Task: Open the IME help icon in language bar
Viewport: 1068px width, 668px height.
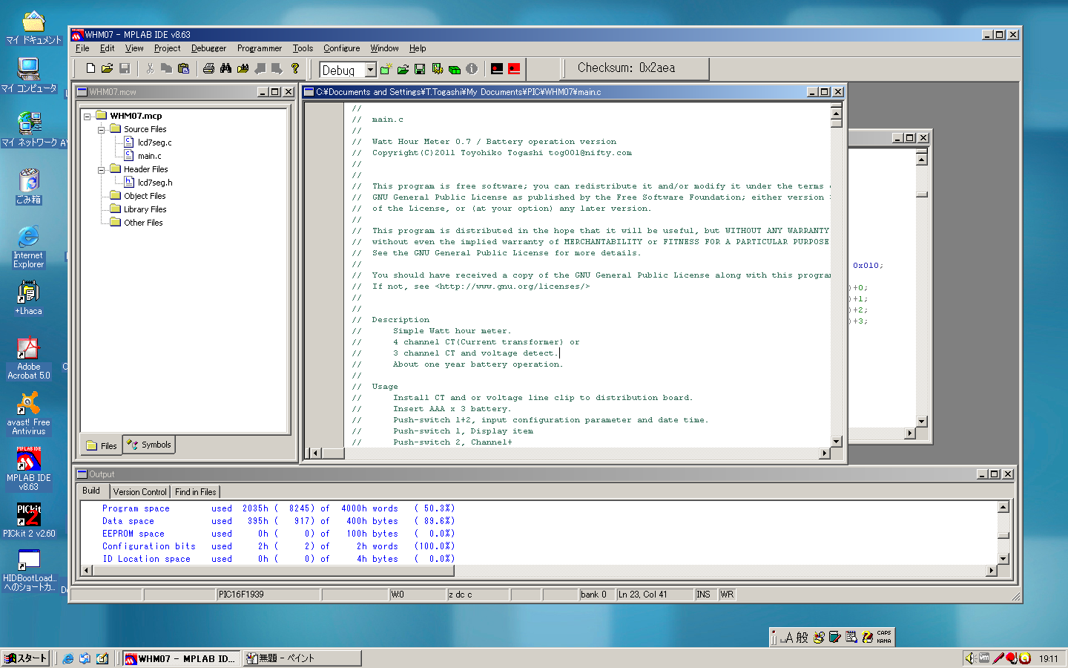Action: point(867,637)
